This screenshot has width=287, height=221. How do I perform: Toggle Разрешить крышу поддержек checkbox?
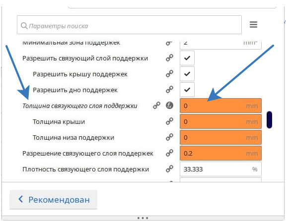pos(187,74)
